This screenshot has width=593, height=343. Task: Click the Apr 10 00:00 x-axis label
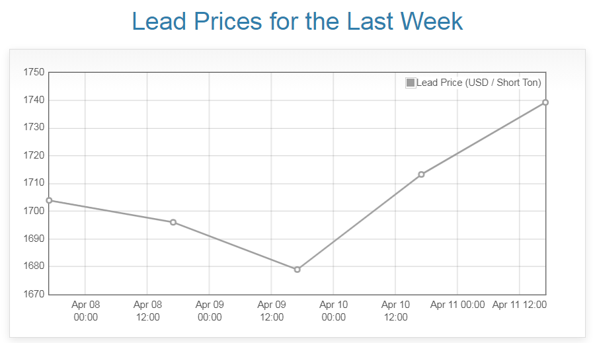333,311
